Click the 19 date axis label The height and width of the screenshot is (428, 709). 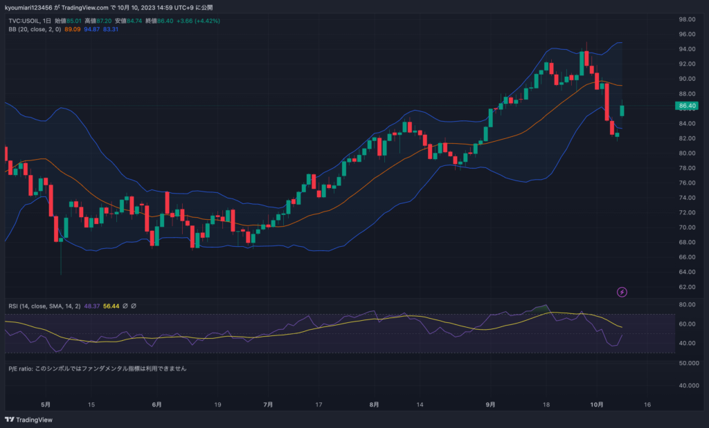pos(217,404)
